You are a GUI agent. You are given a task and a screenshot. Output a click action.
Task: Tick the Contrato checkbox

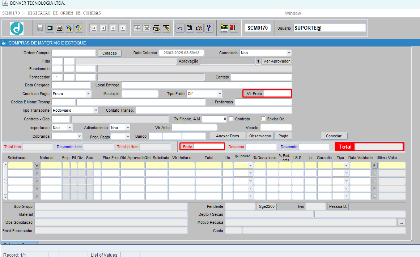click(x=231, y=119)
